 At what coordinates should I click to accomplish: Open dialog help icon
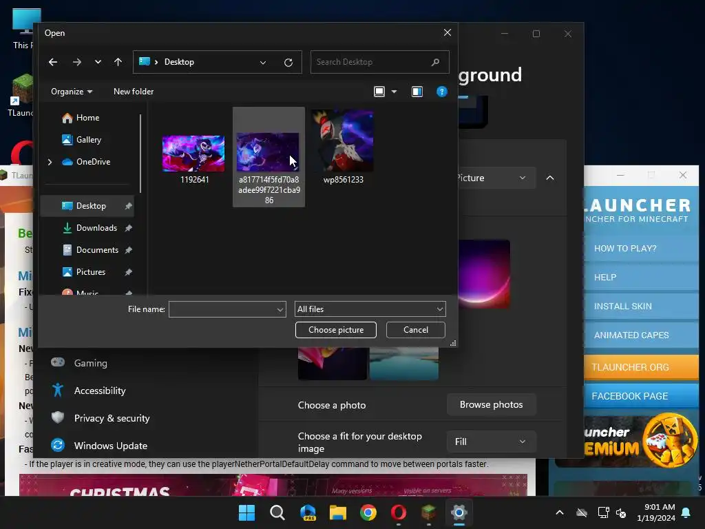tap(441, 92)
